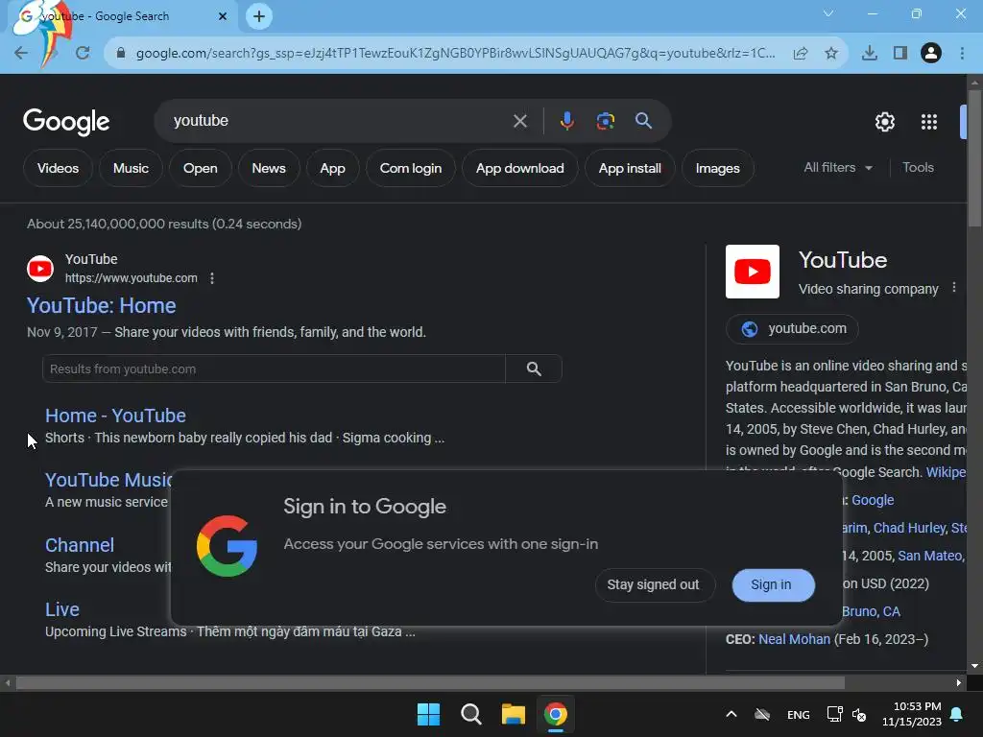Open the Home - YouTube sitelink
The height and width of the screenshot is (737, 983).
(x=115, y=416)
